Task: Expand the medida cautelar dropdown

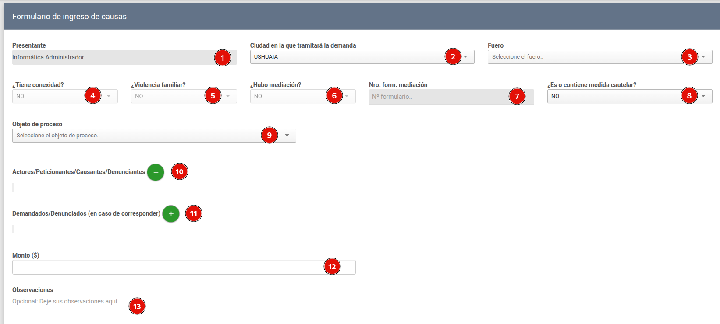Action: pos(614,96)
